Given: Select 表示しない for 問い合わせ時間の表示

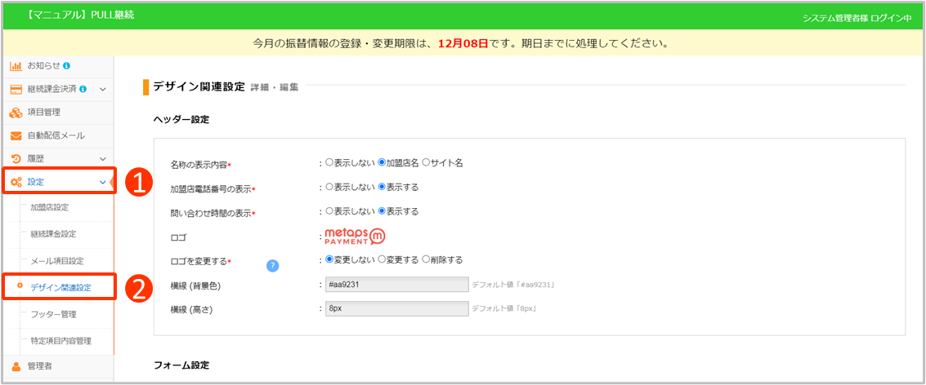Looking at the screenshot, I should pos(329,211).
